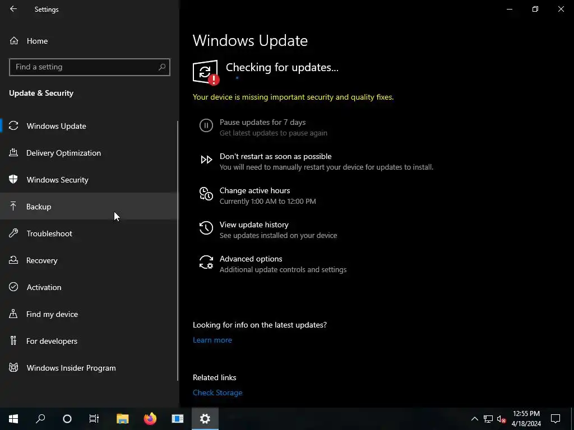Open Windows Insider Program section

click(89, 368)
